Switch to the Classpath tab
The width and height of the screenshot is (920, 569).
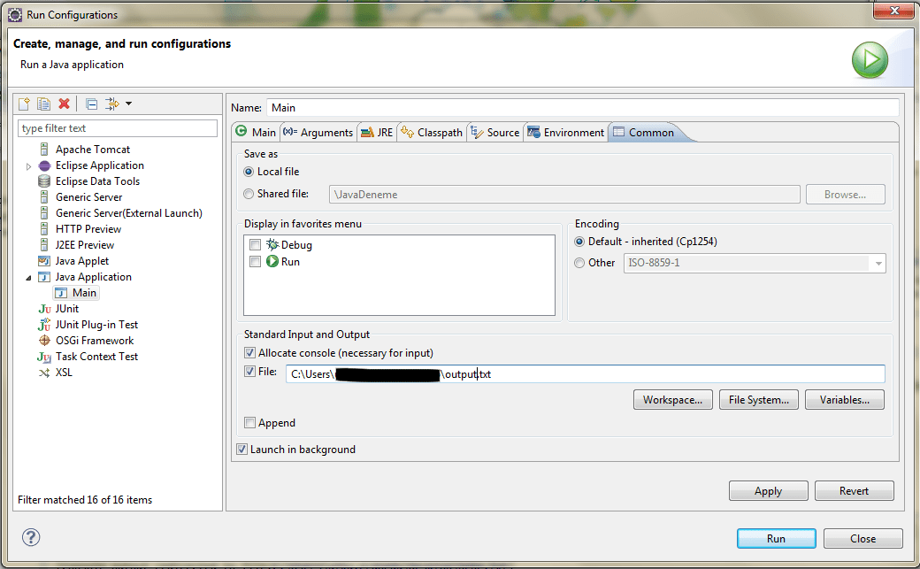pyautogui.click(x=432, y=132)
